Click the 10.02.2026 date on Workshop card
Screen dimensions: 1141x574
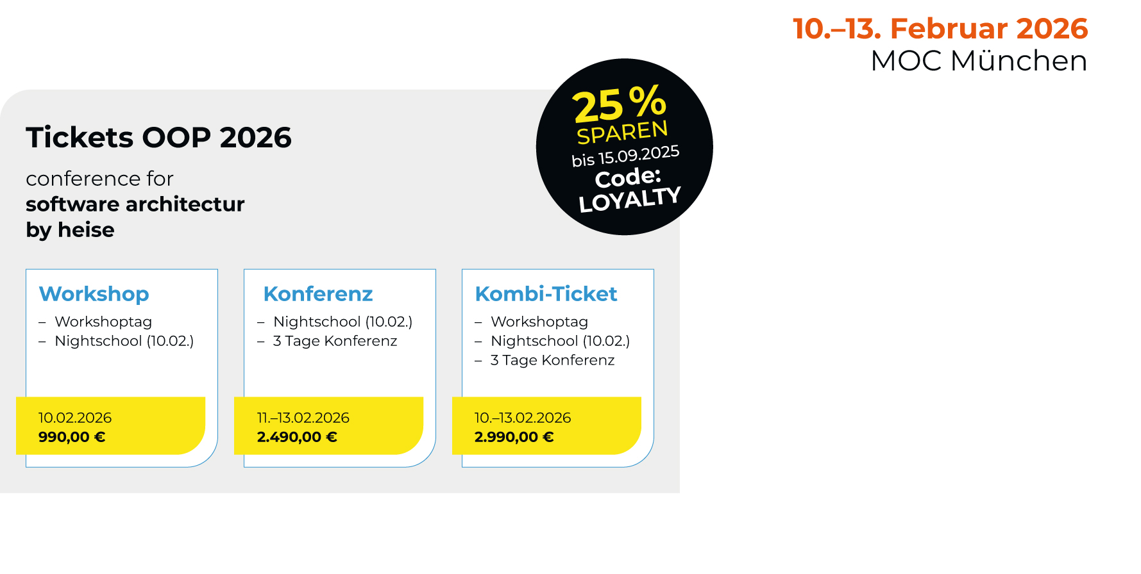point(75,418)
